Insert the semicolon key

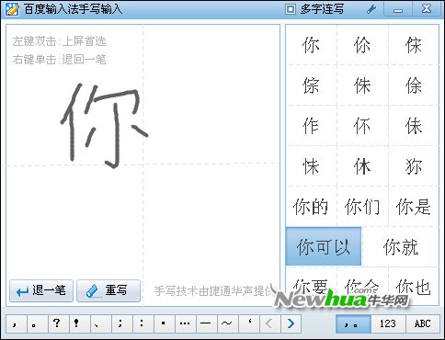point(122,323)
